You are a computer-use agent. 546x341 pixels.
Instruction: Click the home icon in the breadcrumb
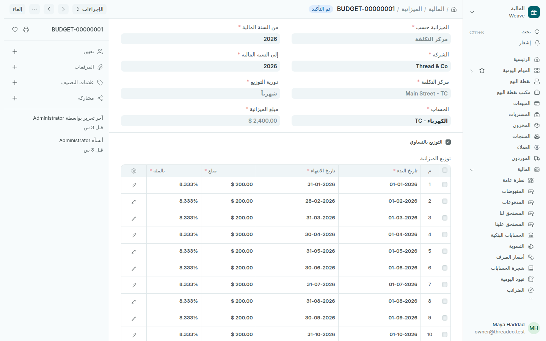[454, 9]
